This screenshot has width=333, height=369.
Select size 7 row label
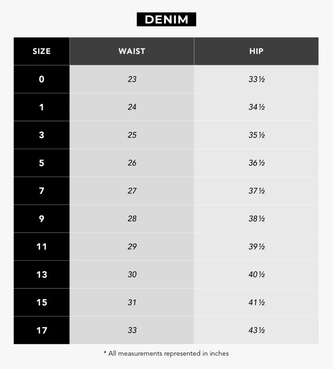tap(41, 191)
